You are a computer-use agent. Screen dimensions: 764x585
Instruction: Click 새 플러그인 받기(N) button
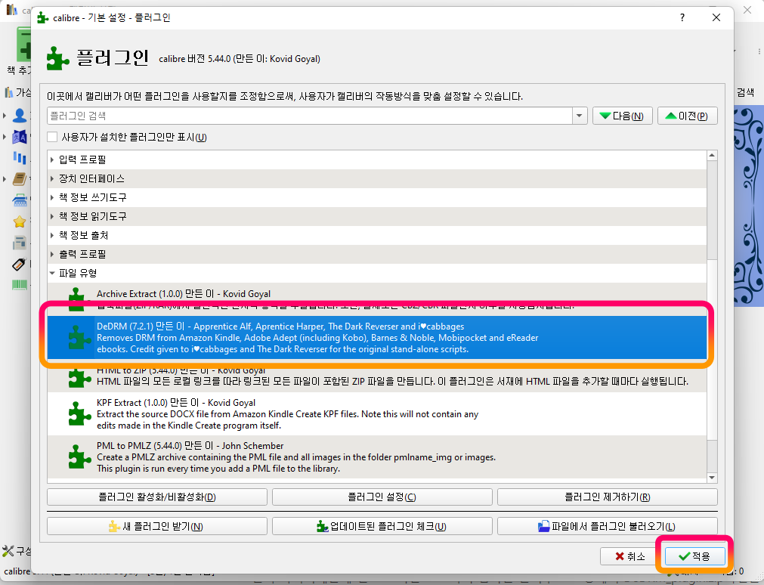(x=157, y=526)
